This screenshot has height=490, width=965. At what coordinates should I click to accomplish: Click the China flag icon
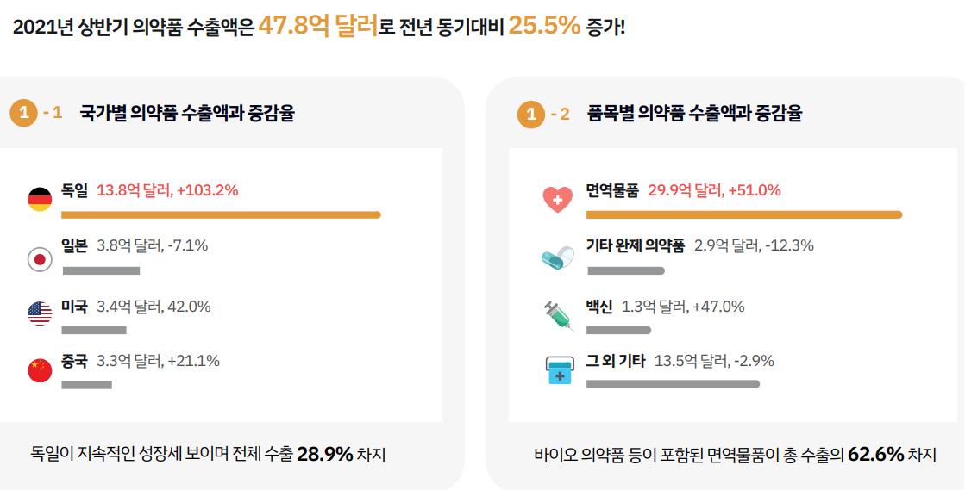[x=40, y=370]
